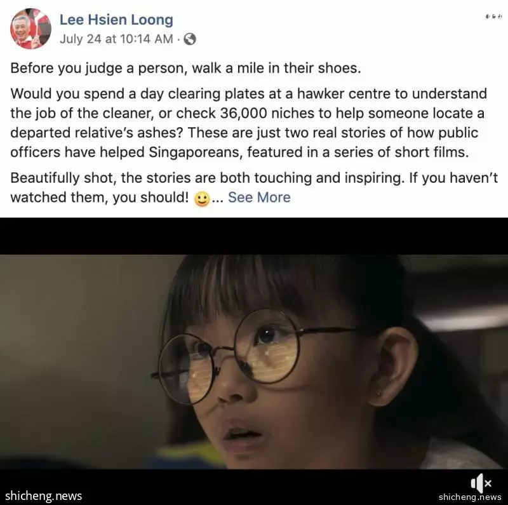
Task: Expand the post with See More
Action: click(259, 197)
